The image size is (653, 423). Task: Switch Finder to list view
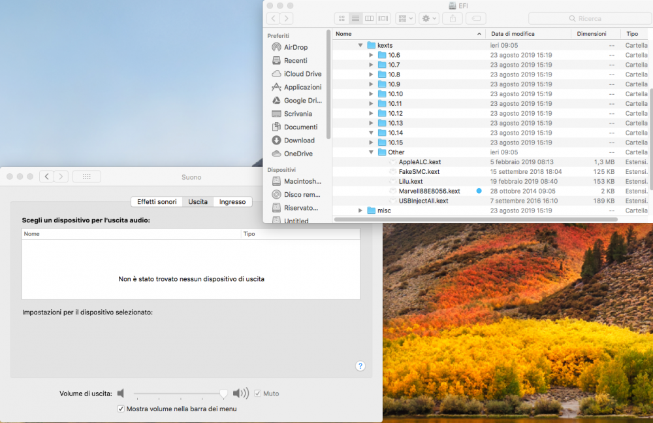[355, 18]
